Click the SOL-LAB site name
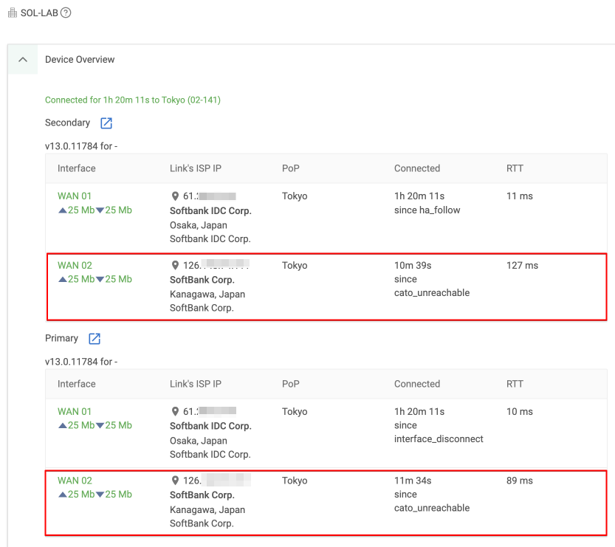This screenshot has height=547, width=615. click(x=39, y=13)
